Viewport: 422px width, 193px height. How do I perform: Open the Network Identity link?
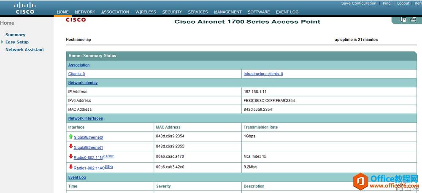coord(83,83)
